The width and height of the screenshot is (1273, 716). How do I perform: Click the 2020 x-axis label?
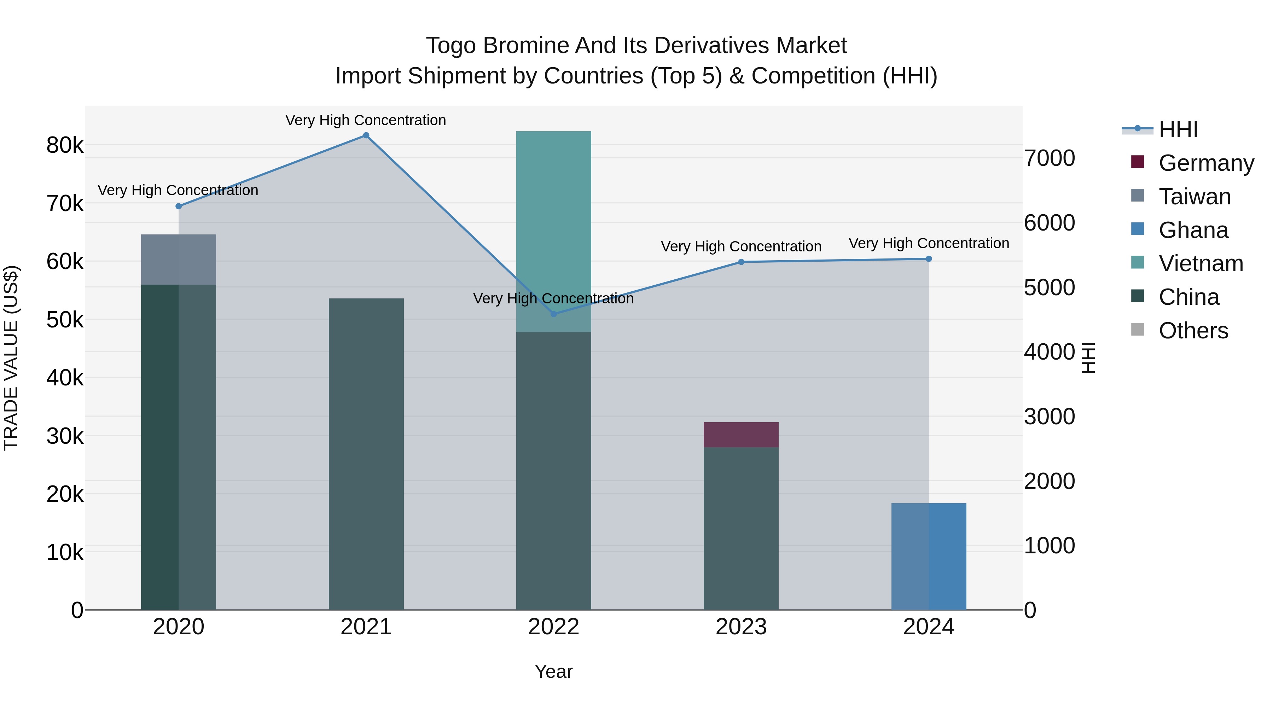pos(179,627)
